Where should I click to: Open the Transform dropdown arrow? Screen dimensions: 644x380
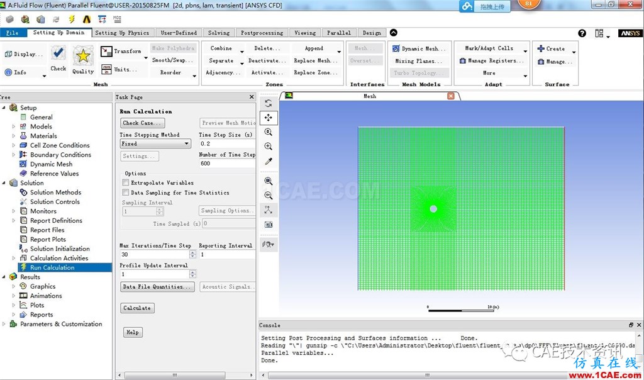(x=146, y=59)
